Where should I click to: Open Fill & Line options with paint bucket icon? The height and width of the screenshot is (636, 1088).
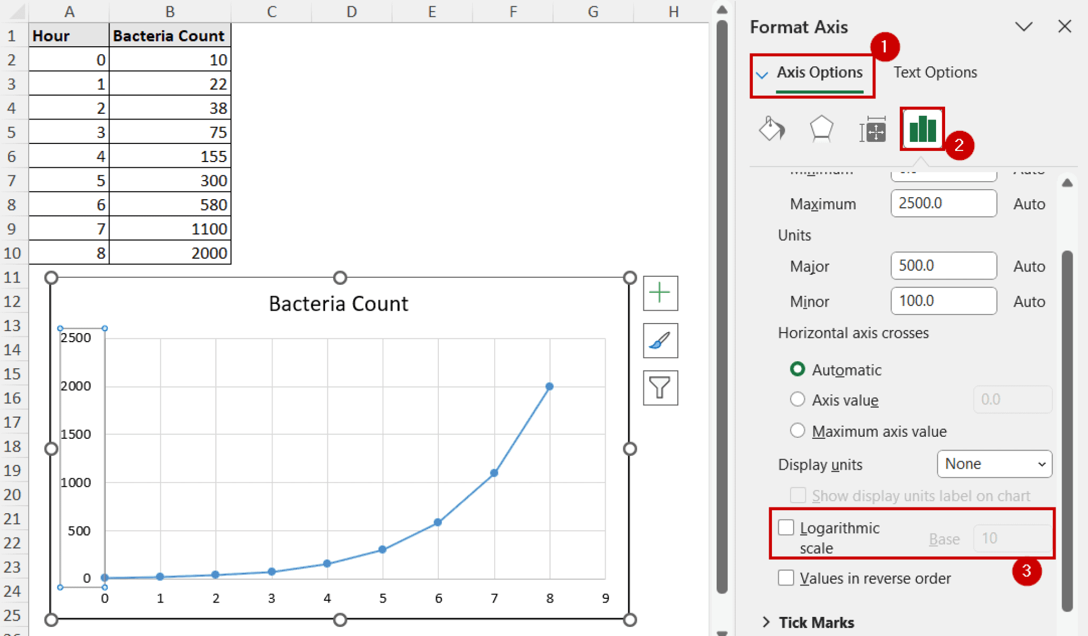coord(772,129)
